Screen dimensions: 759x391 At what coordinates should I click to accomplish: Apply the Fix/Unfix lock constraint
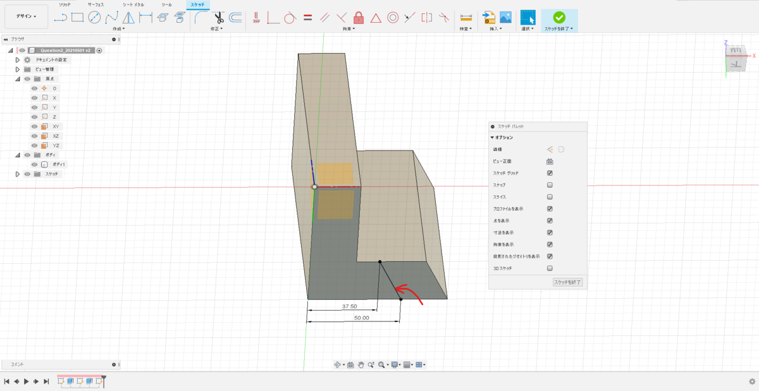(x=359, y=17)
